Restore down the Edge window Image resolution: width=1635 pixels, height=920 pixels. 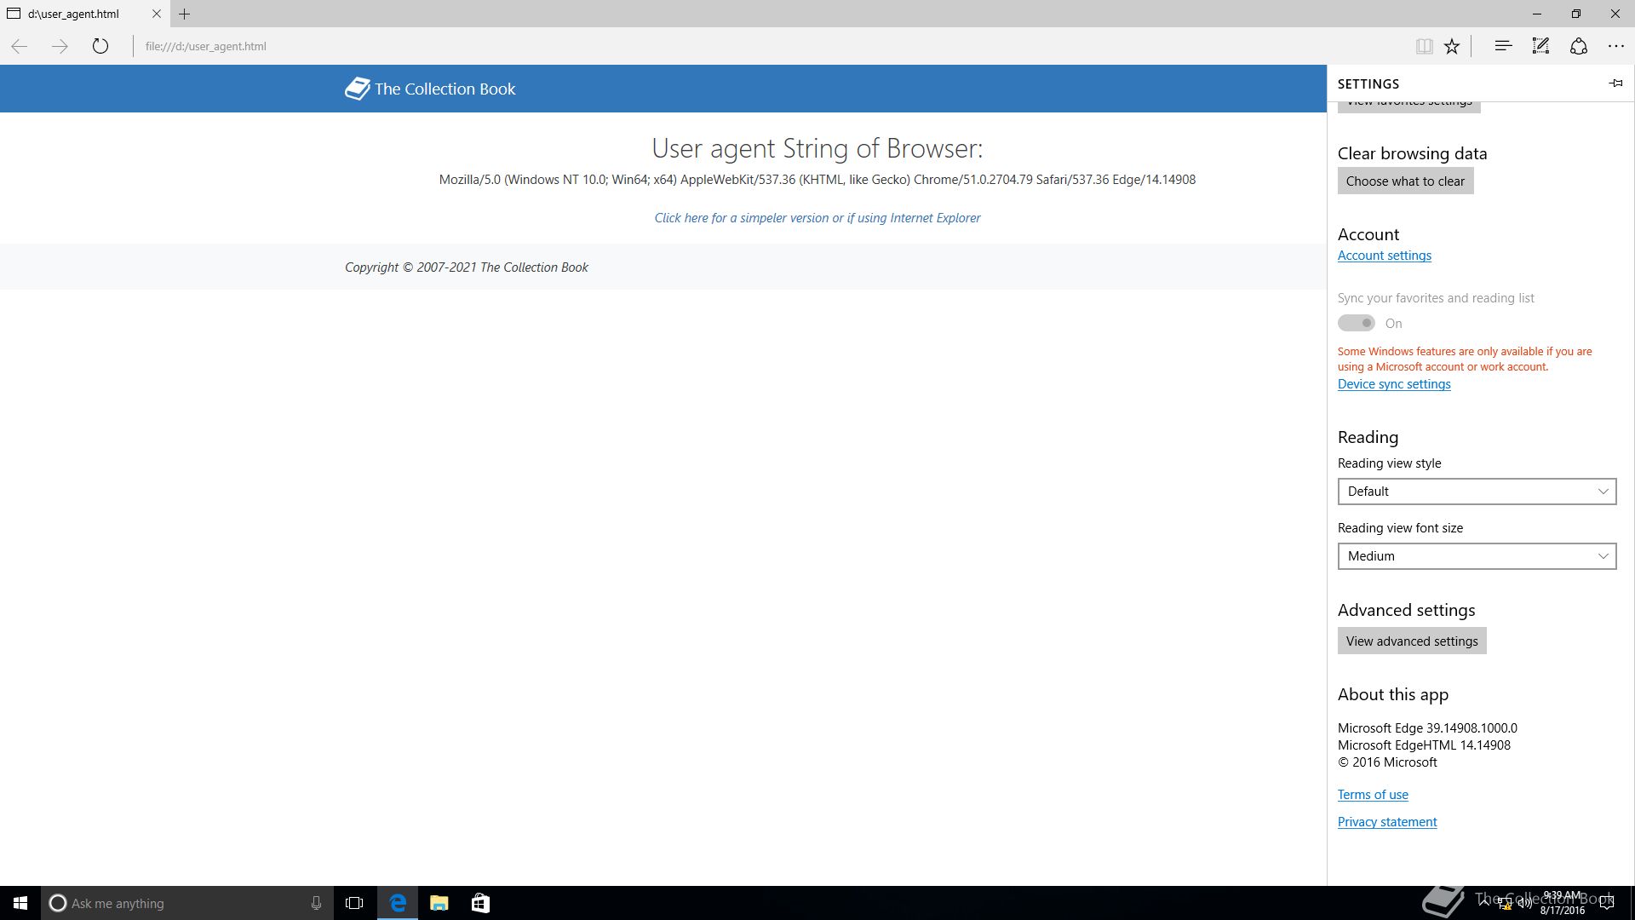click(1576, 14)
